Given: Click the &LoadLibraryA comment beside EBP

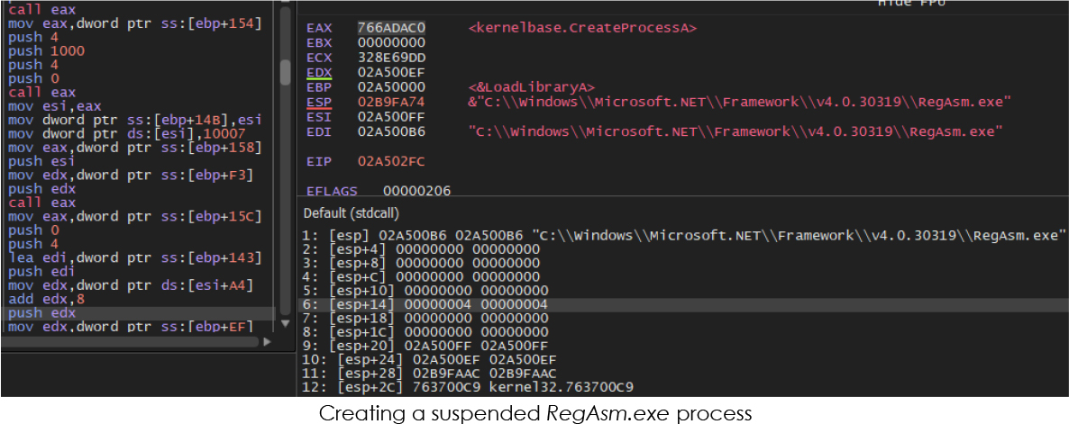Looking at the screenshot, I should [x=532, y=87].
